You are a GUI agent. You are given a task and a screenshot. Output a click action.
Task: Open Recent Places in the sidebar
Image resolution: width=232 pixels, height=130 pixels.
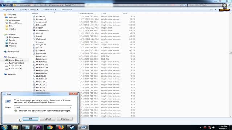(16, 23)
